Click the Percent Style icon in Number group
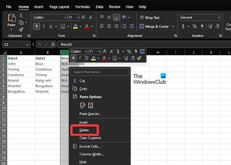Image resolution: width=231 pixels, height=165 pixels. (x=195, y=26)
